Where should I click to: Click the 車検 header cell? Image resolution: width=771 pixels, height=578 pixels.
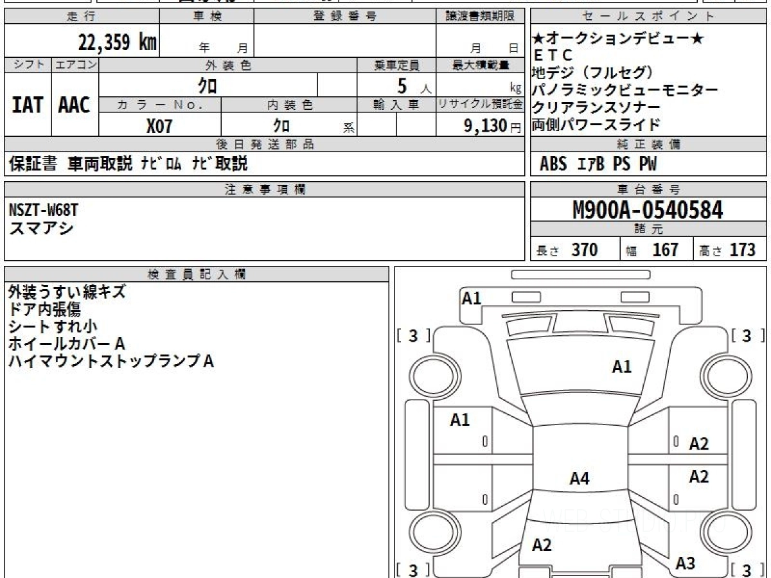point(206,17)
